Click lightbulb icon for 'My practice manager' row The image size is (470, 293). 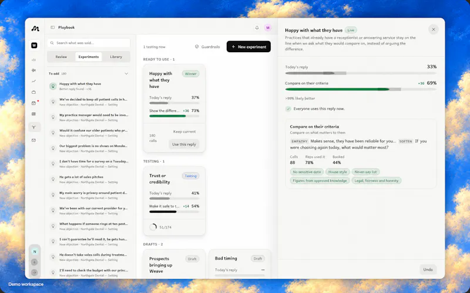coord(53,117)
